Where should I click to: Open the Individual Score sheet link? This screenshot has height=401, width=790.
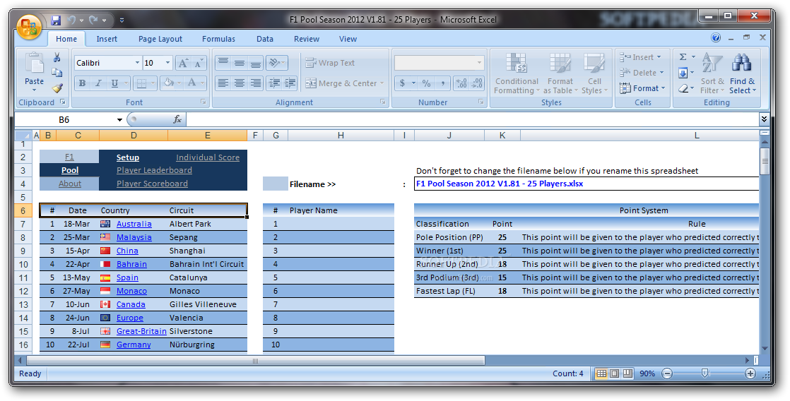tap(208, 157)
